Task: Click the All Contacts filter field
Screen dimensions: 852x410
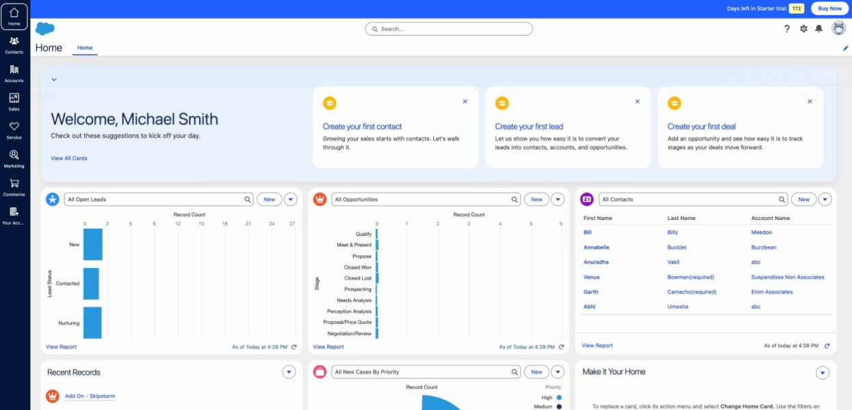Action: click(693, 200)
